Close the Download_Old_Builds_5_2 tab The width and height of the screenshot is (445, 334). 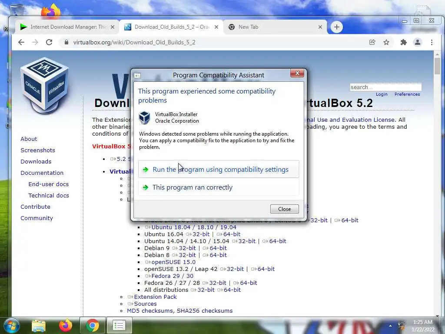point(216,27)
